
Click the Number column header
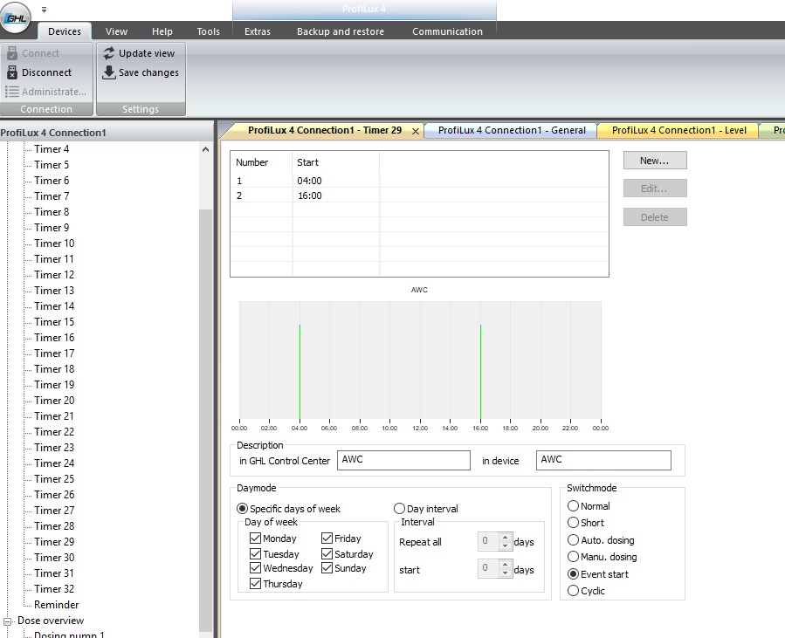click(261, 162)
